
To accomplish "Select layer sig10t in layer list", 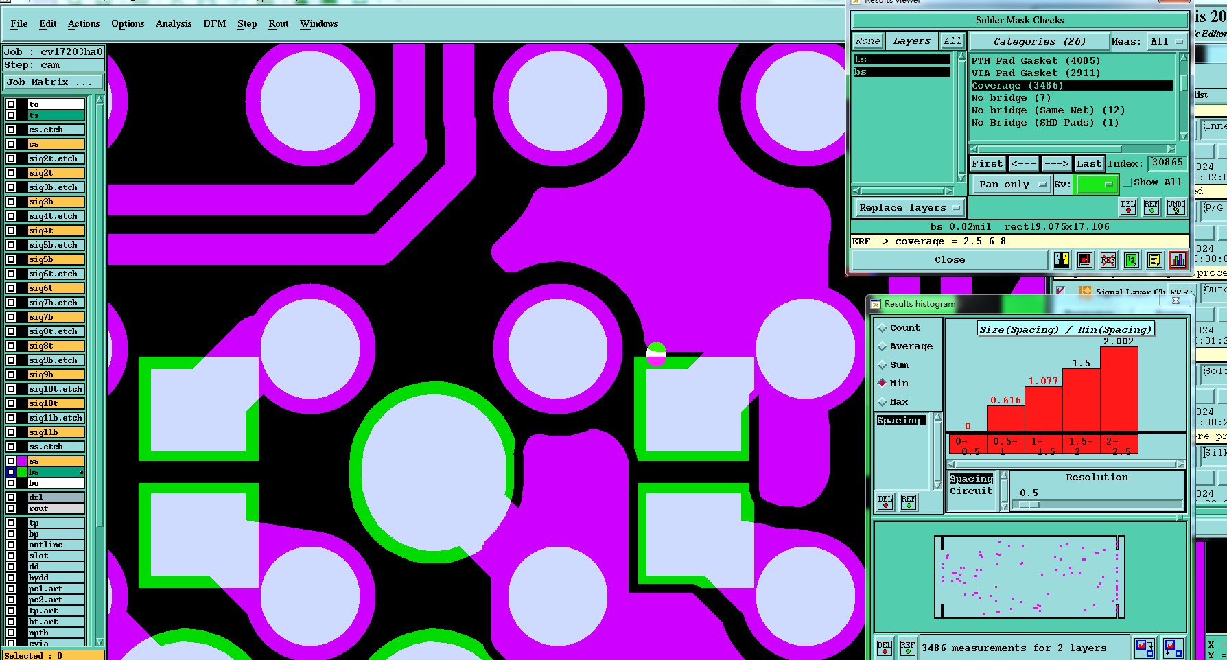I will pos(56,403).
